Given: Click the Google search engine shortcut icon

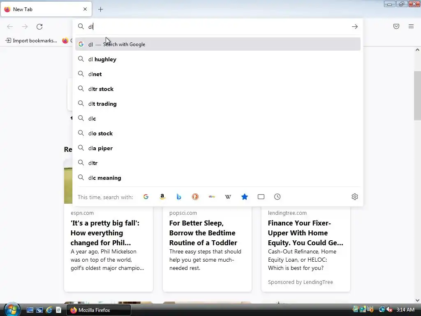Looking at the screenshot, I should pos(146,197).
